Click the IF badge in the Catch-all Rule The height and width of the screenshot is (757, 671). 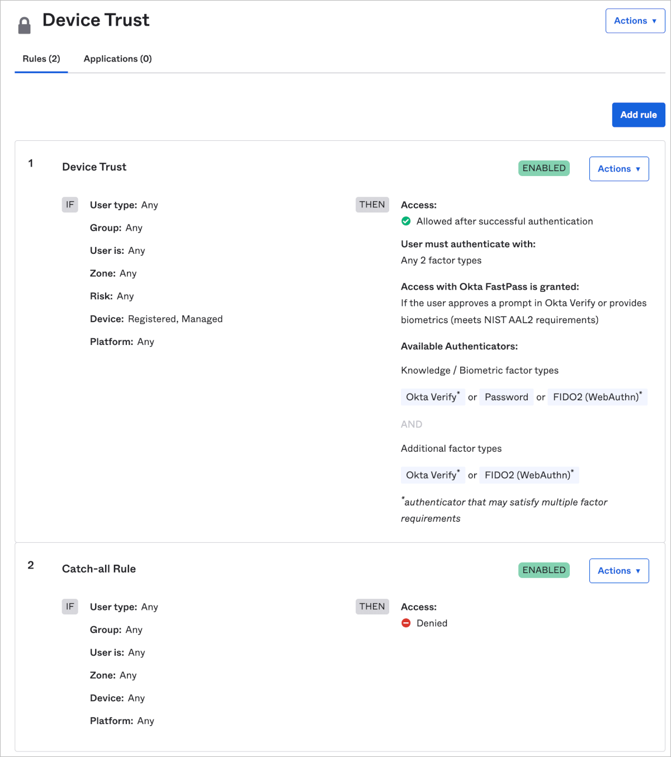tap(70, 607)
